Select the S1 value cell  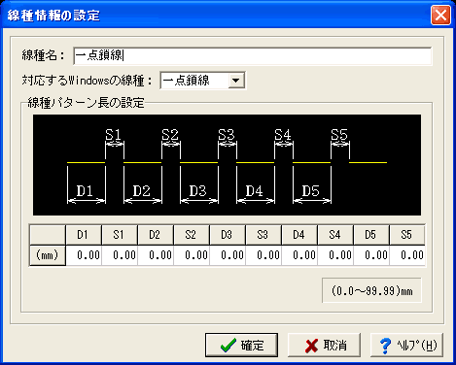click(x=120, y=255)
